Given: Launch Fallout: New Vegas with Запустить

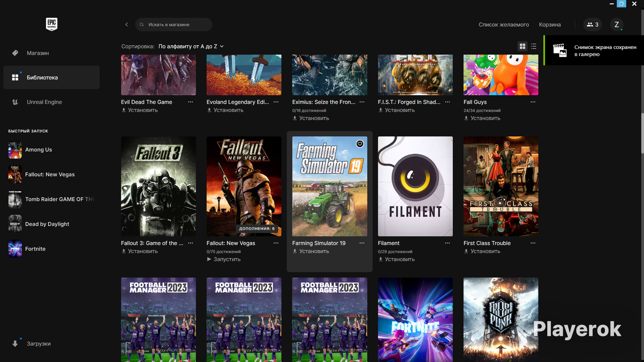Looking at the screenshot, I should (223, 259).
